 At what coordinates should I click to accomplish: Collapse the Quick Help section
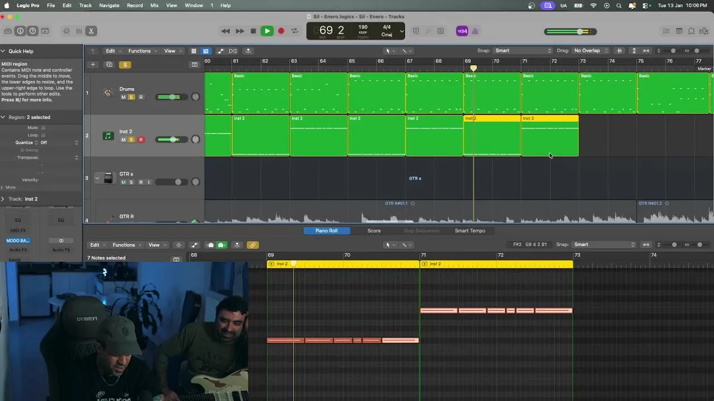[x=3, y=51]
